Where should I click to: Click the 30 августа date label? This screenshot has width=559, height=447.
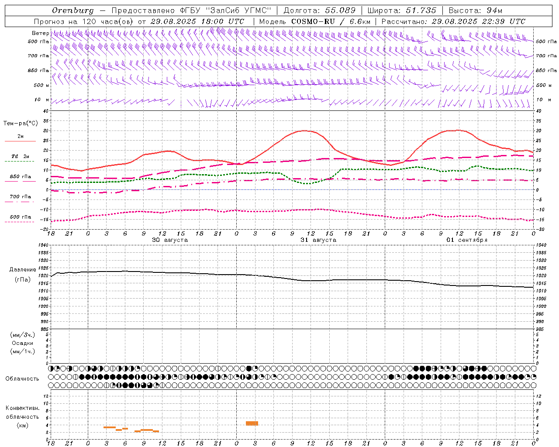[x=170, y=240]
